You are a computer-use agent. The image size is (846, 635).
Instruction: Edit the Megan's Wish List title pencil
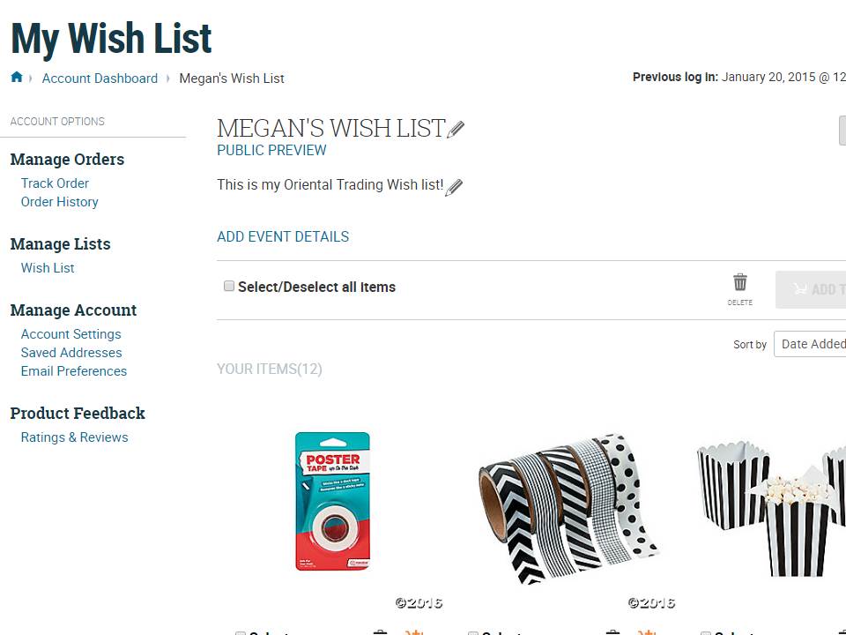(x=456, y=130)
